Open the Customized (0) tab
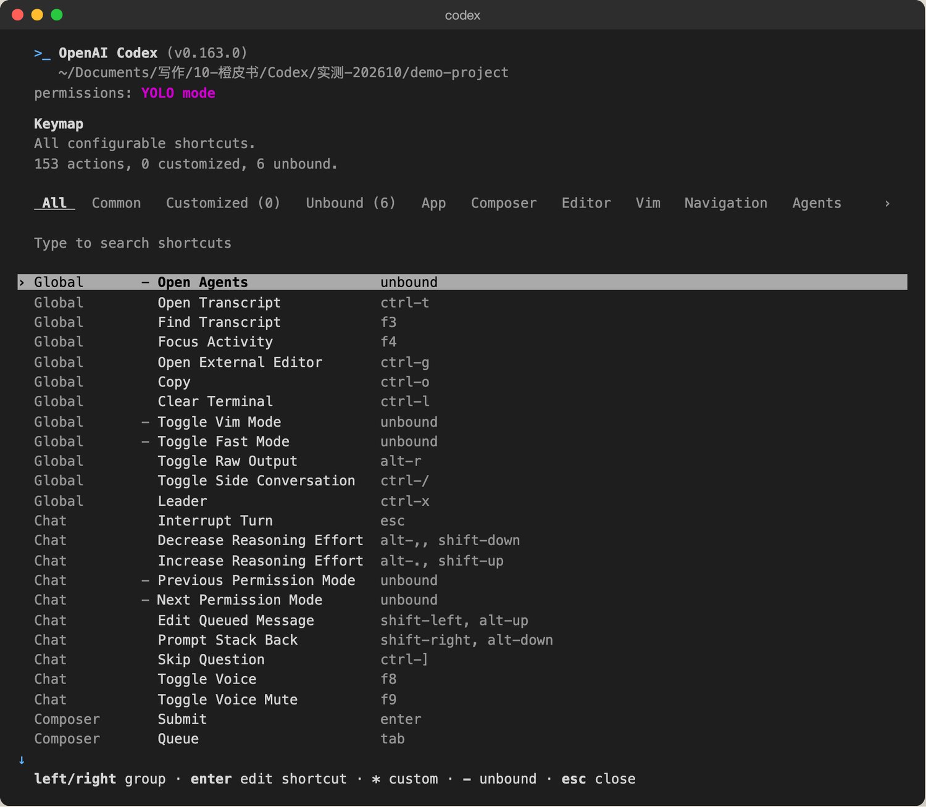The height and width of the screenshot is (807, 926). click(x=223, y=203)
